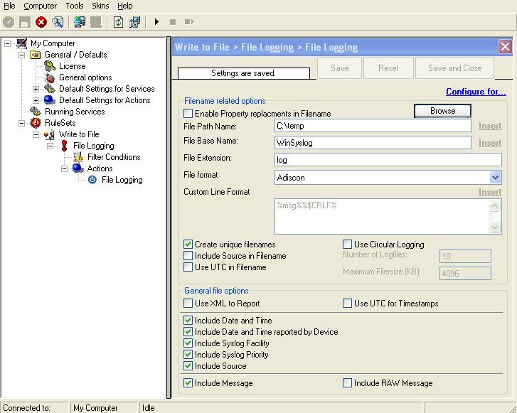
Task: Uncheck Include Message
Action: [188, 383]
